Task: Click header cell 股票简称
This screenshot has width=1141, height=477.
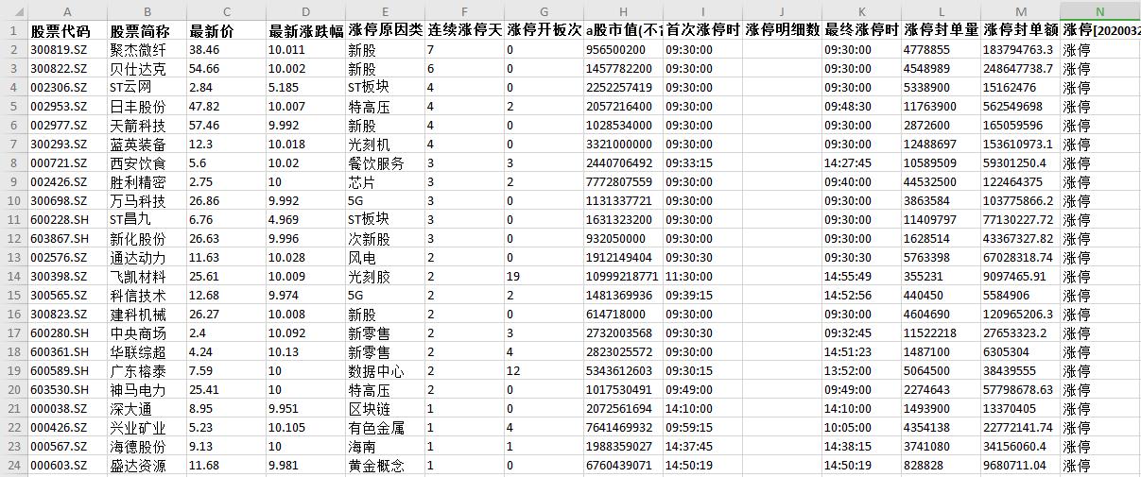Action: tap(147, 30)
